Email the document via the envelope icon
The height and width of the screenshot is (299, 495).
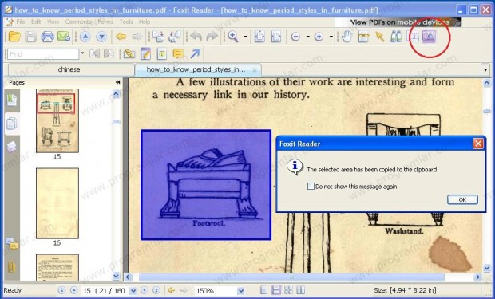(64, 37)
